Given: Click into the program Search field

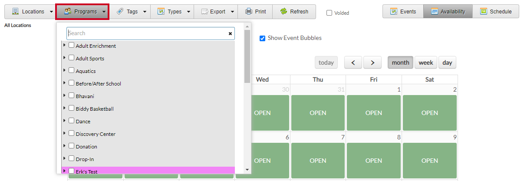Looking at the screenshot, I should click(x=145, y=33).
